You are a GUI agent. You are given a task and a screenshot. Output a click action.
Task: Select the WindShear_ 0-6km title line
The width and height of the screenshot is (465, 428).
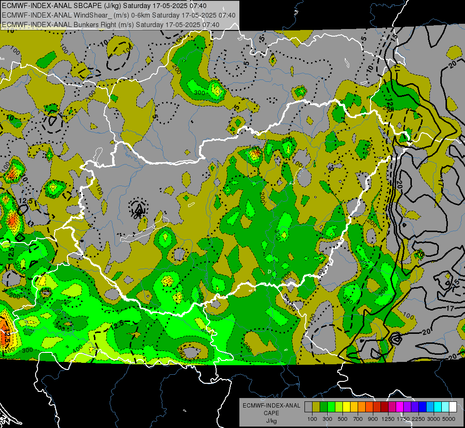pyautogui.click(x=119, y=15)
